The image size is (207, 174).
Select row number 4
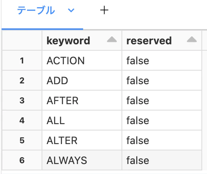click(x=22, y=120)
